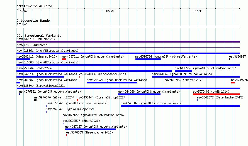The image size is (248, 146).
Task: Select the nsv5612960 (Ebert2021) label
Action: coord(183,80)
